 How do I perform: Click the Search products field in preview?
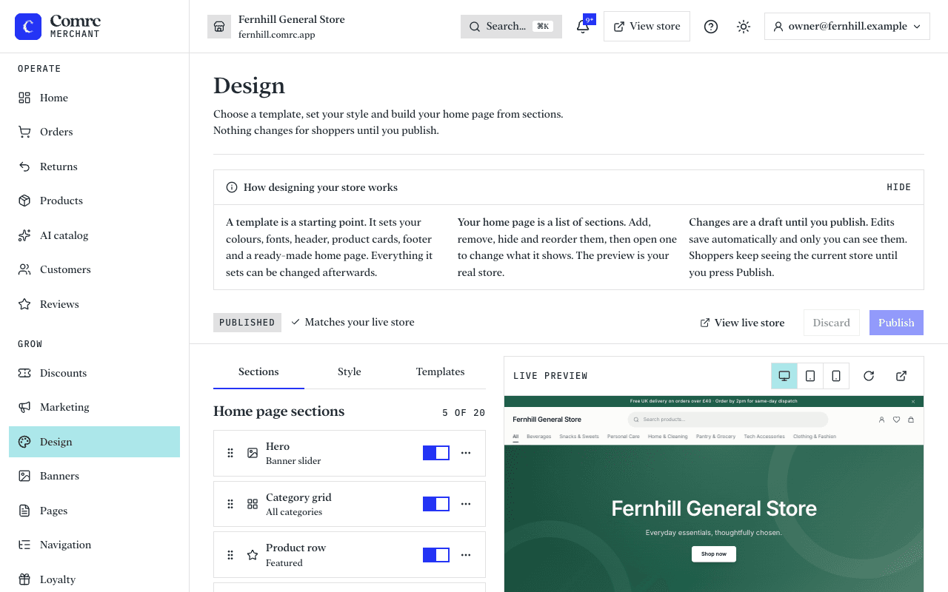pyautogui.click(x=727, y=420)
